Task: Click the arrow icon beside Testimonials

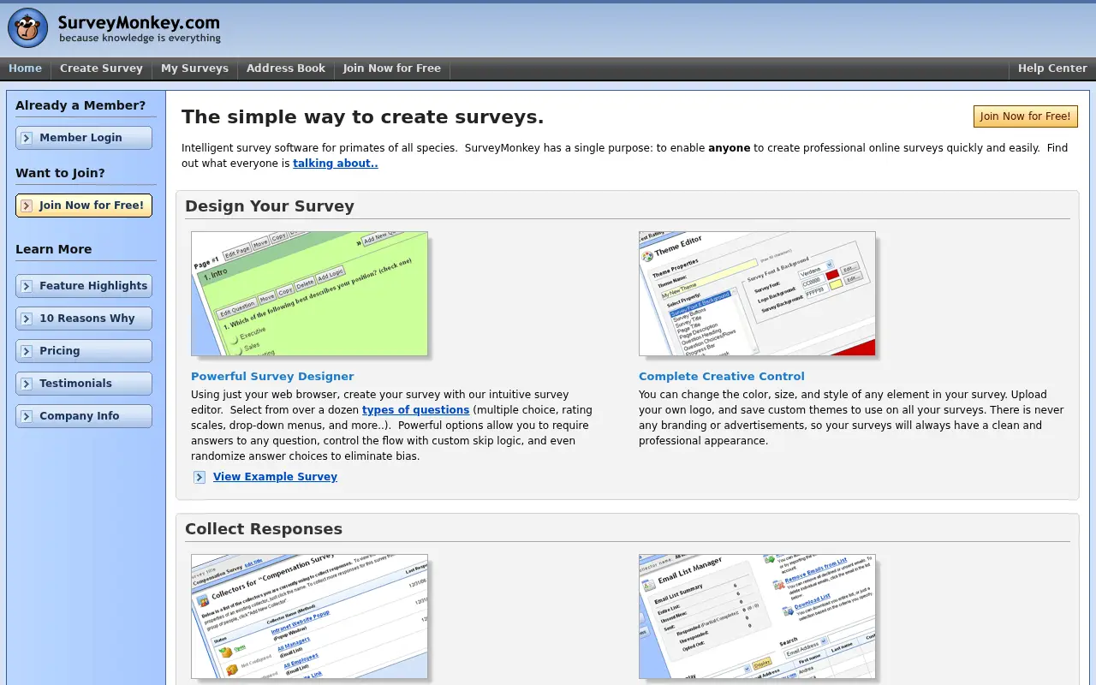Action: (27, 384)
